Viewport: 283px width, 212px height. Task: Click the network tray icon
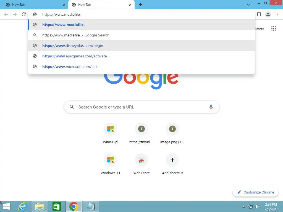click(250, 206)
